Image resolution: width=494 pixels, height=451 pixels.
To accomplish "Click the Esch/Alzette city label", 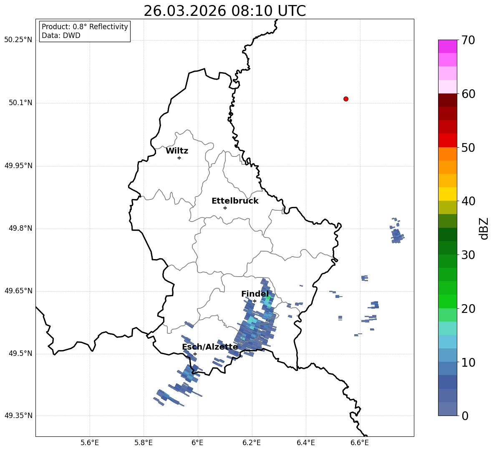I will [x=210, y=347].
